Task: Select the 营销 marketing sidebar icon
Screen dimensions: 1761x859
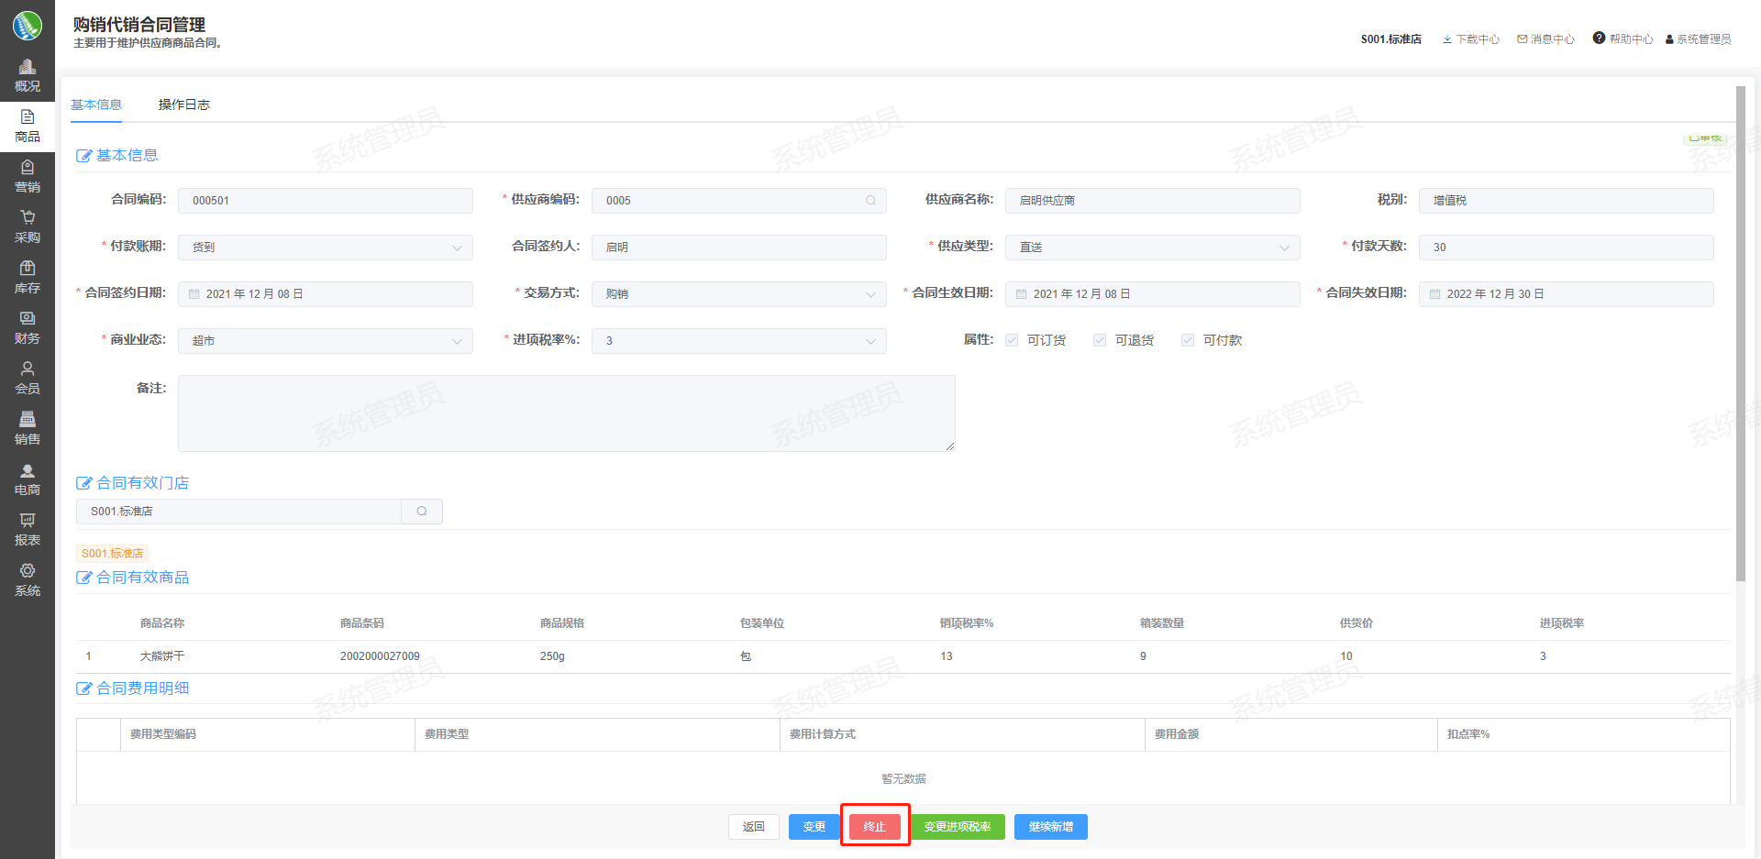Action: click(28, 169)
